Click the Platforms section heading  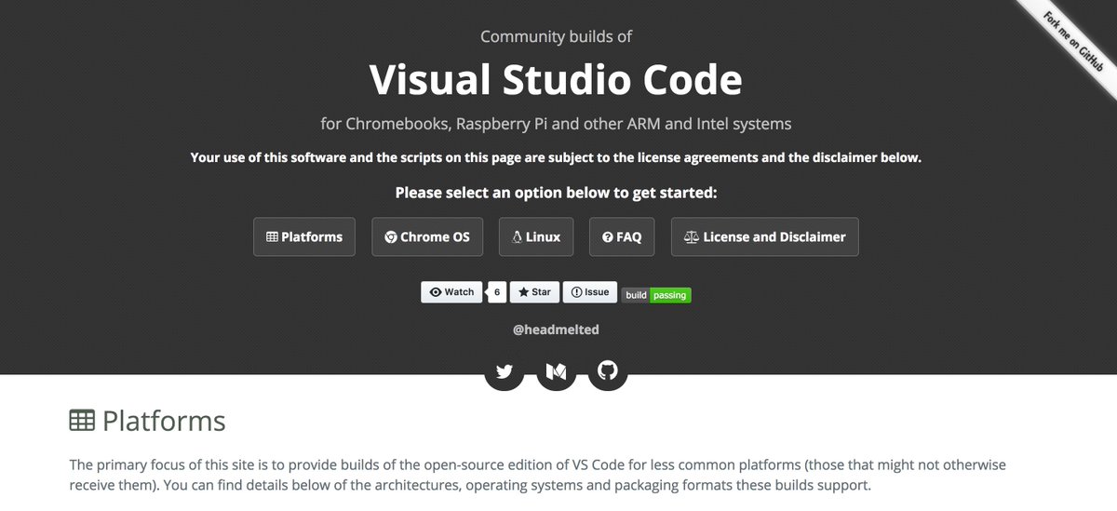point(148,421)
